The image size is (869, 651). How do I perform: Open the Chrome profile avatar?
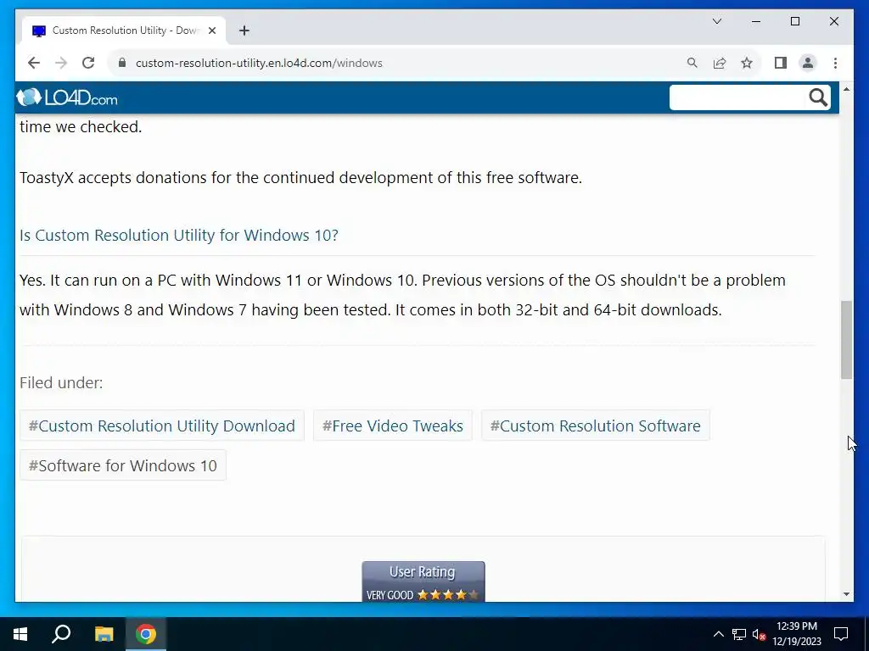click(x=808, y=63)
